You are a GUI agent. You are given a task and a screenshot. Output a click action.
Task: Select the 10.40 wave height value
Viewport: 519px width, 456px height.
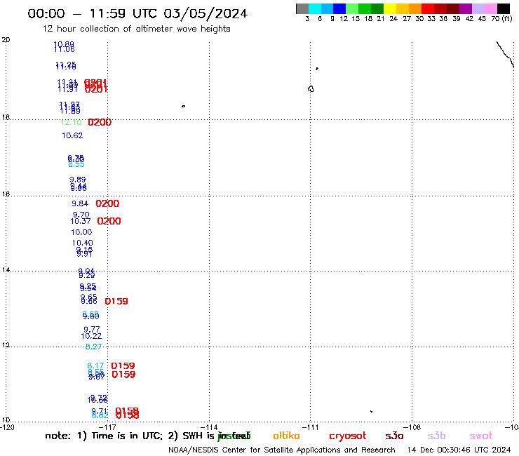click(x=83, y=243)
